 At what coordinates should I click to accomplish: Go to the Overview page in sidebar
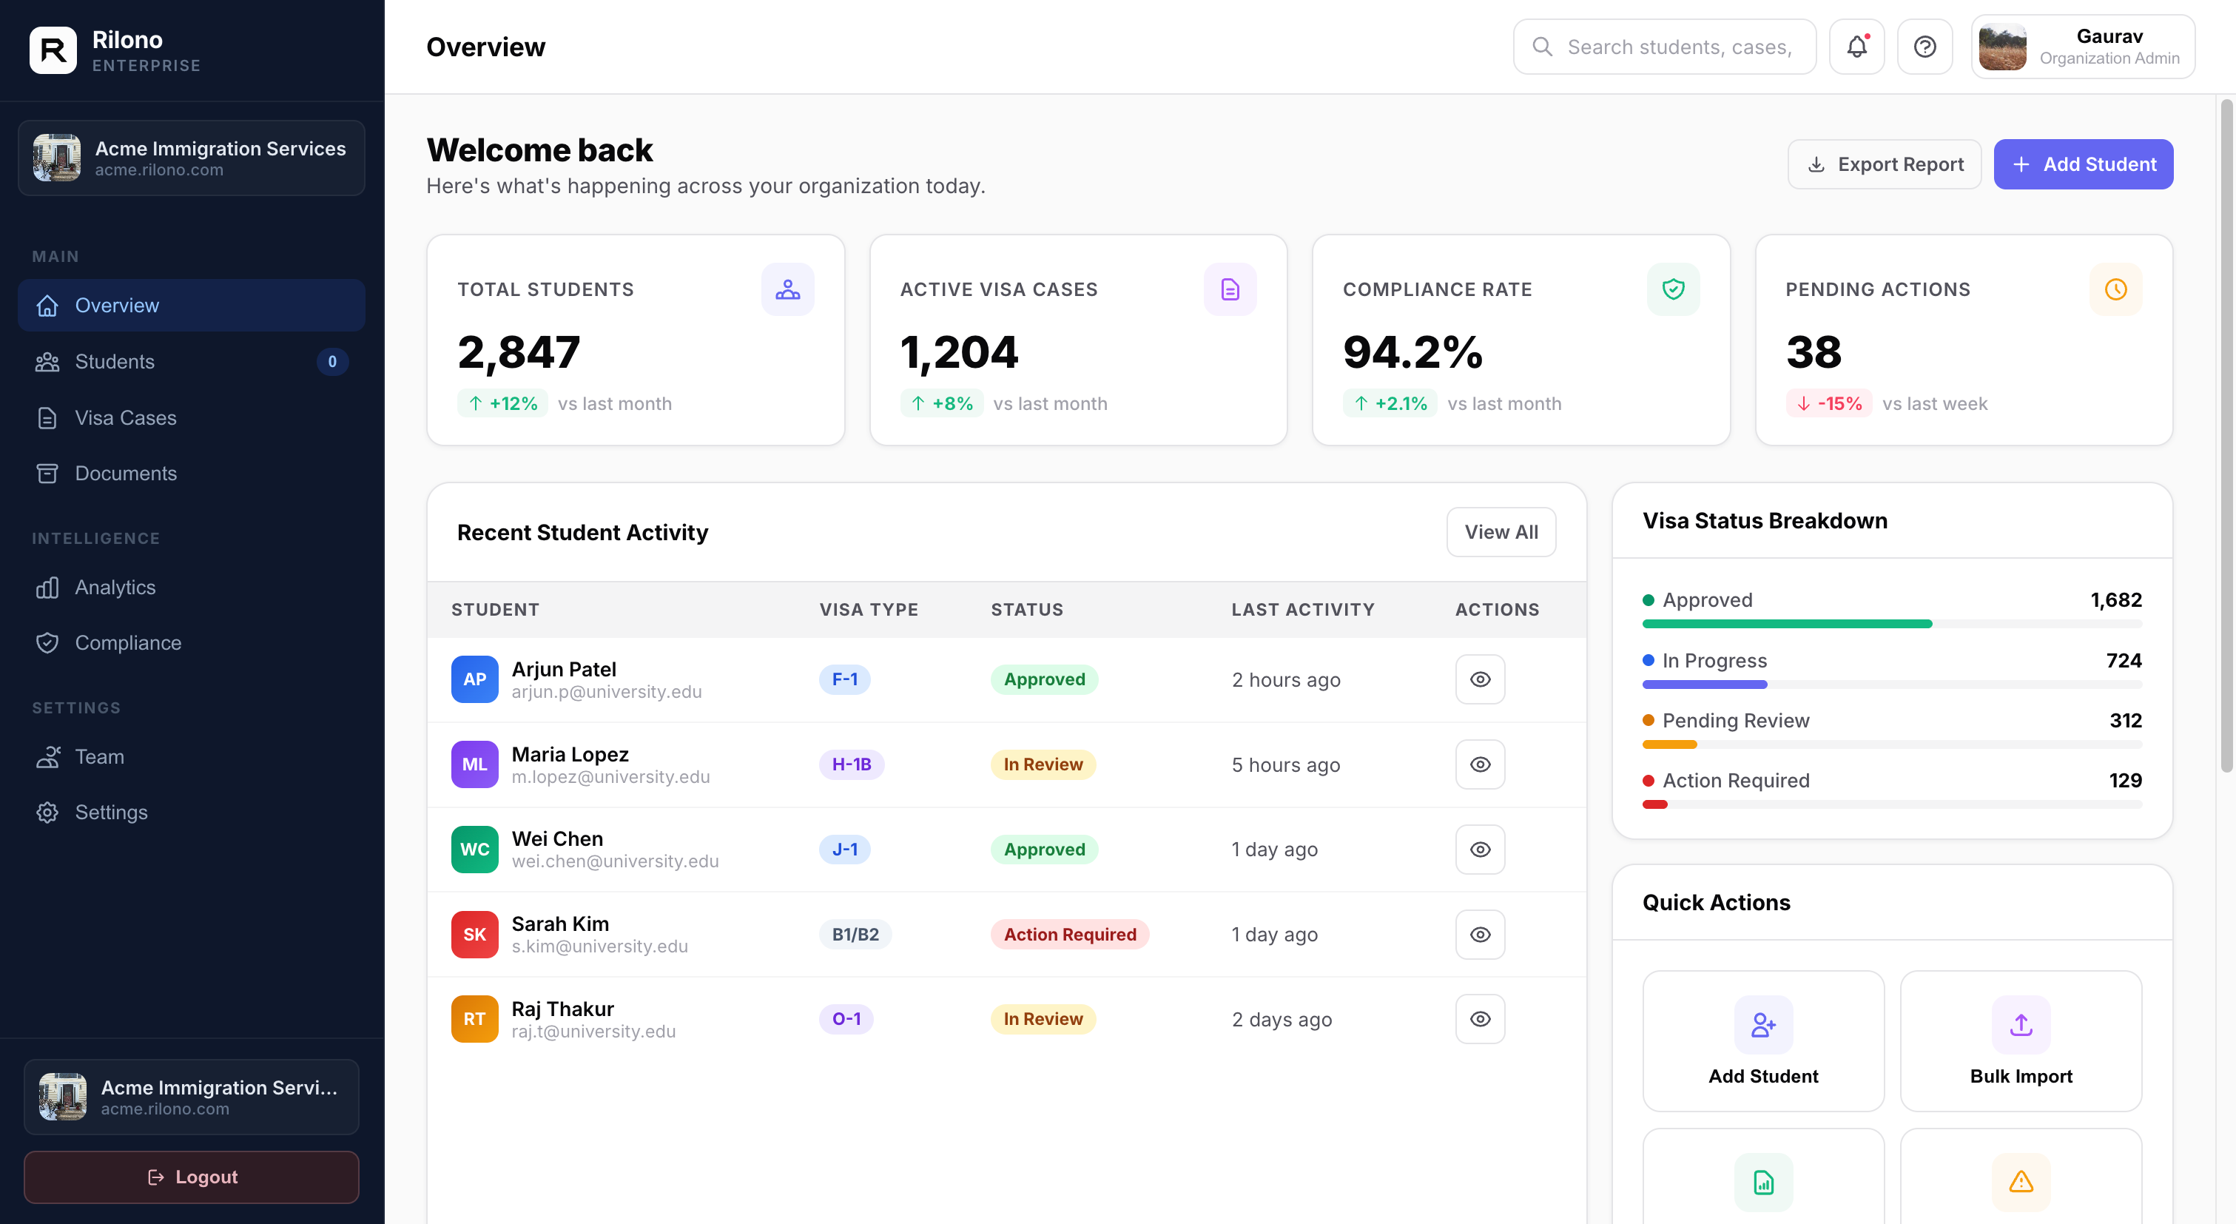click(x=191, y=306)
